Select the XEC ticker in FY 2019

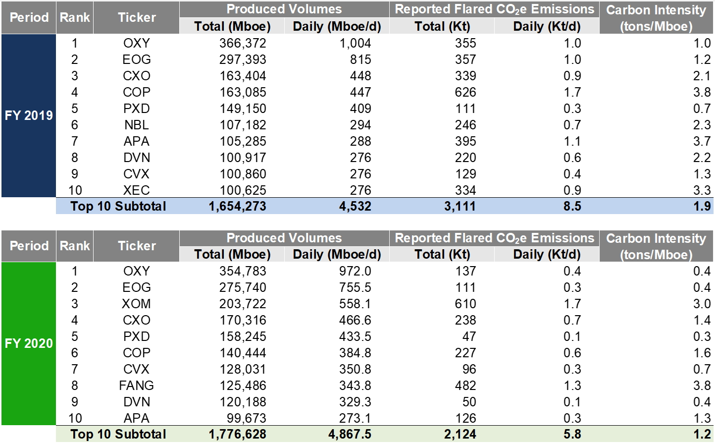pyautogui.click(x=136, y=190)
